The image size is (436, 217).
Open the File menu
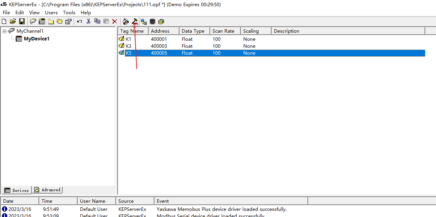(x=6, y=13)
